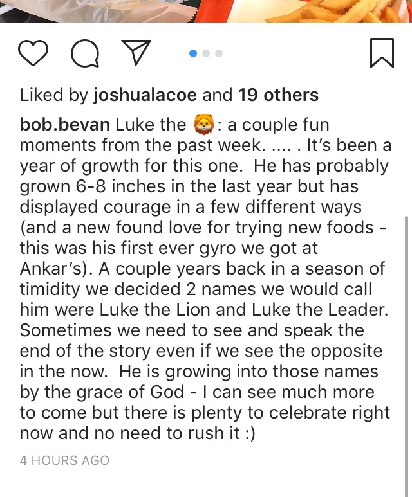
Task: Share the post with the paper plane icon
Action: coord(136,54)
